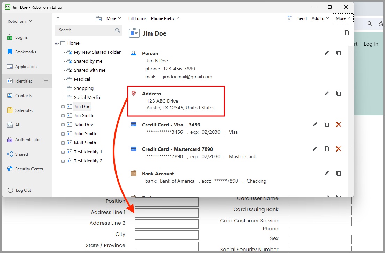Copy the whole Jim Doe identity
Image resolution: width=385 pixels, height=253 pixels.
coord(347,33)
